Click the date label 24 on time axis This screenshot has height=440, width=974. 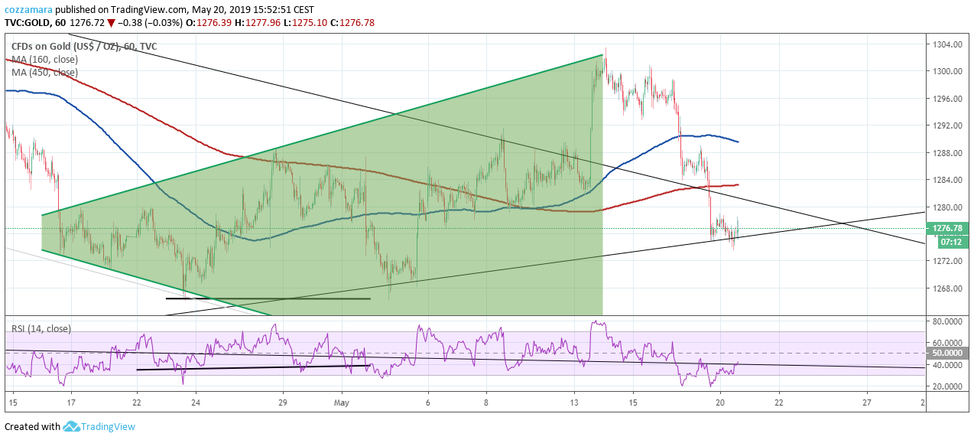[196, 402]
